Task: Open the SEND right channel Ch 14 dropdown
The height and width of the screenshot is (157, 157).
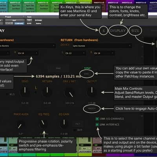Action: tap(28, 53)
